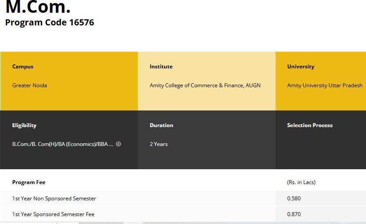Click the University heading
Screen dimensions: 366x224
(301, 67)
